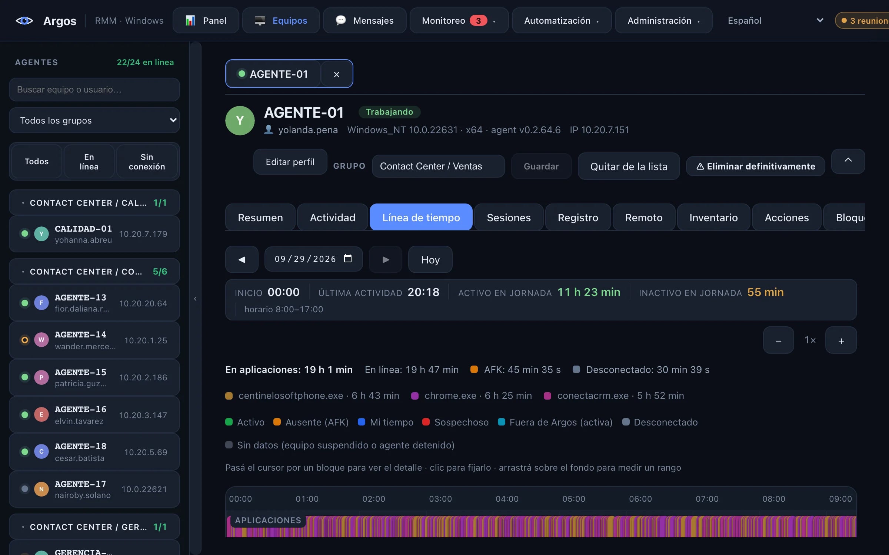This screenshot has width=889, height=555.
Task: Click the Aplicaciones timeline track bar
Action: pyautogui.click(x=541, y=526)
